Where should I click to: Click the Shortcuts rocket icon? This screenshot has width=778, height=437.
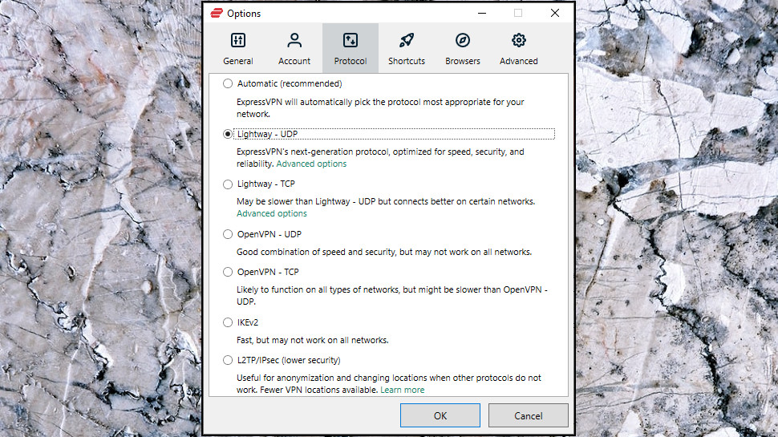407,40
